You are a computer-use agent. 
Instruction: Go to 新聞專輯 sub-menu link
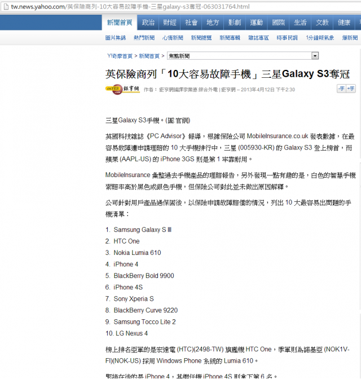tap(230, 38)
